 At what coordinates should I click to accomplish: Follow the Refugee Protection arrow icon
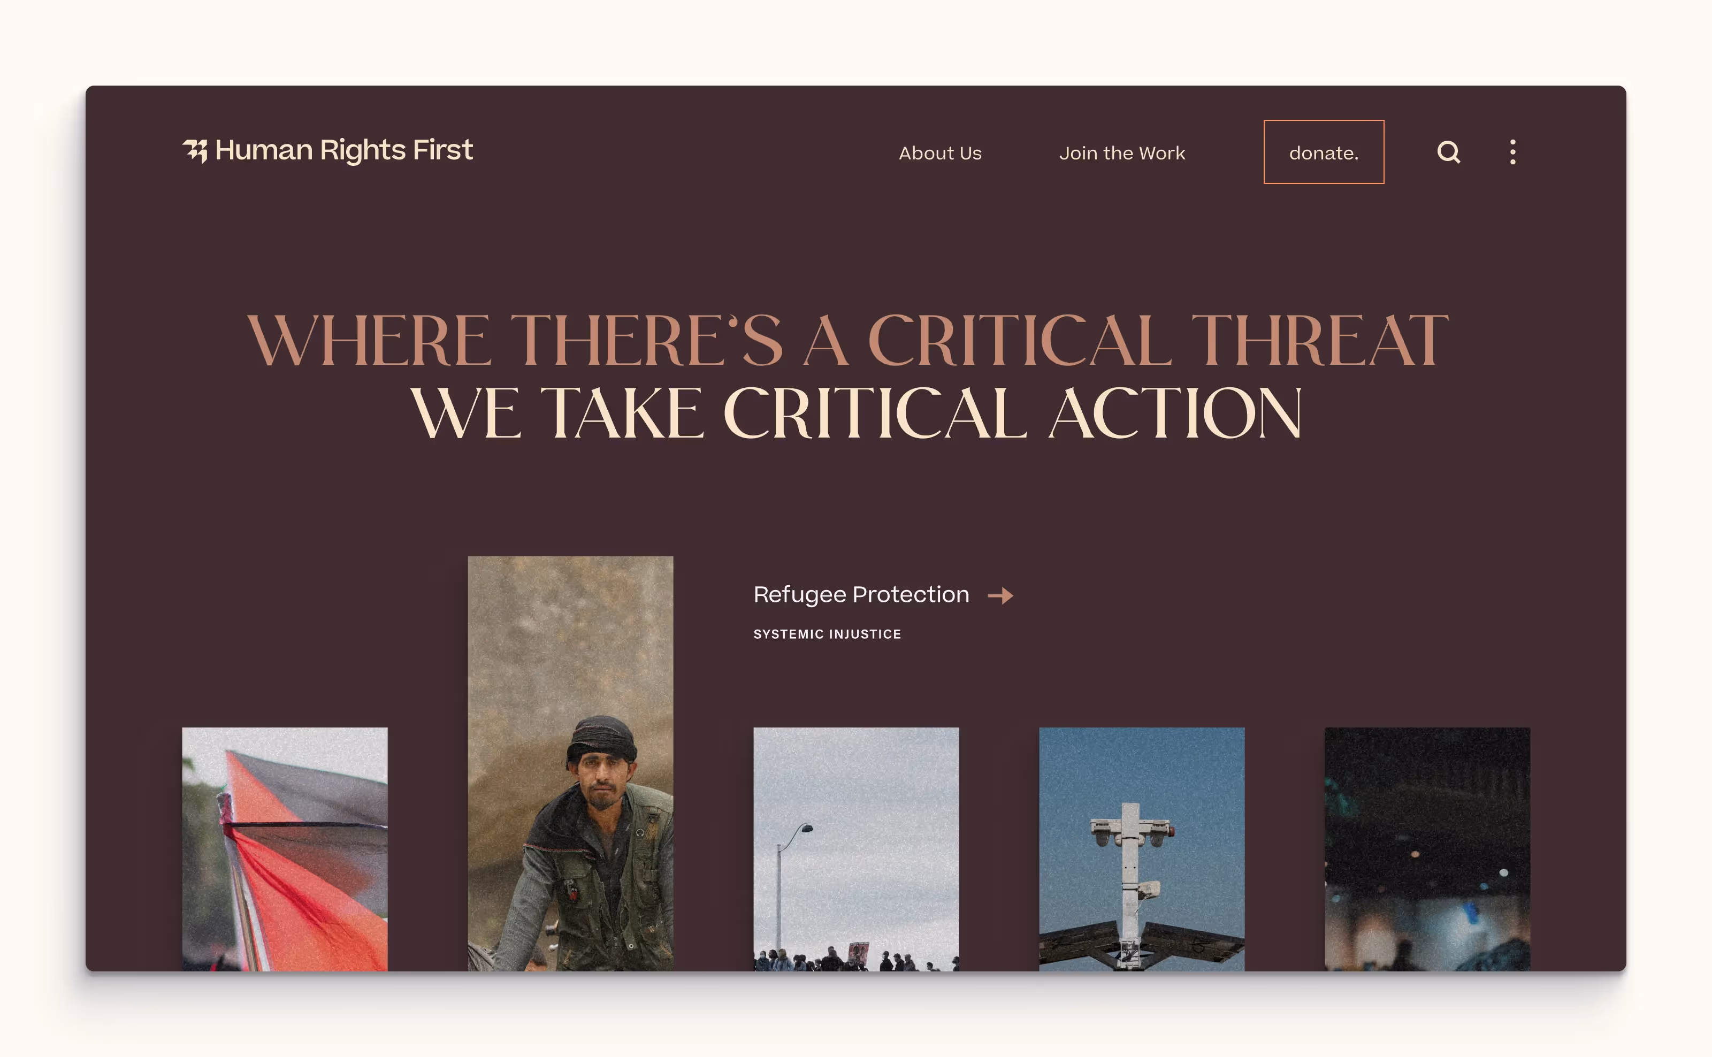coord(1000,595)
